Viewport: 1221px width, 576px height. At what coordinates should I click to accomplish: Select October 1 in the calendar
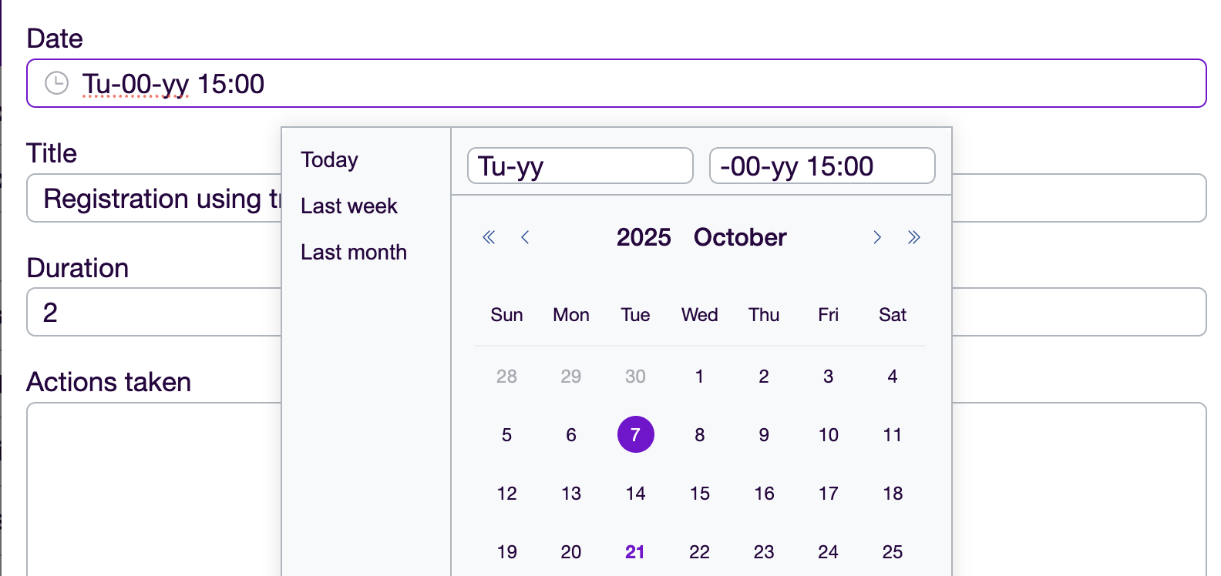[700, 377]
